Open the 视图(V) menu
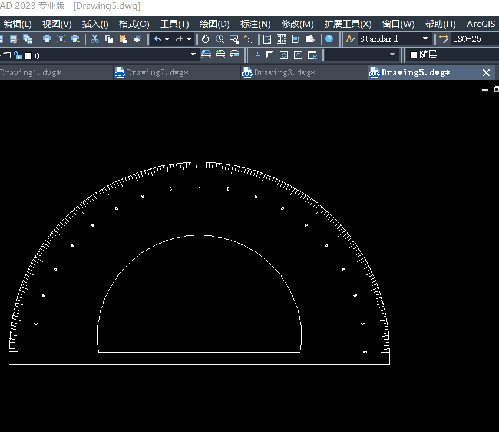The width and height of the screenshot is (499, 432). point(57,24)
